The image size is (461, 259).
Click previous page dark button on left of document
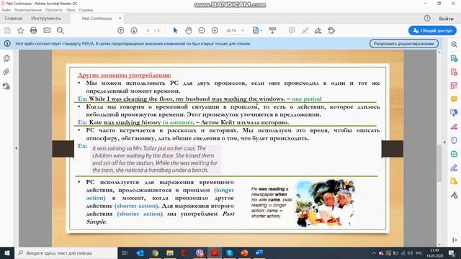[x=63, y=149]
